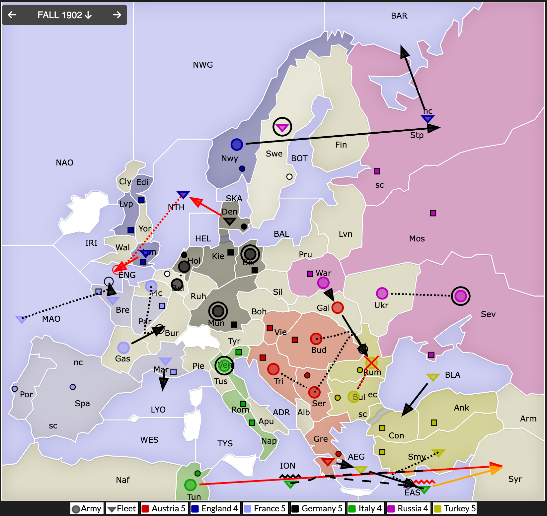
Task: Click the Fleet legend entry
Action: (x=121, y=508)
